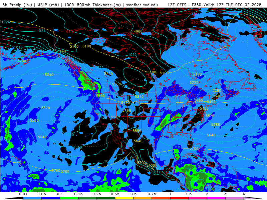
Task: Click the '1008' pressure contour label
Action: point(208,55)
